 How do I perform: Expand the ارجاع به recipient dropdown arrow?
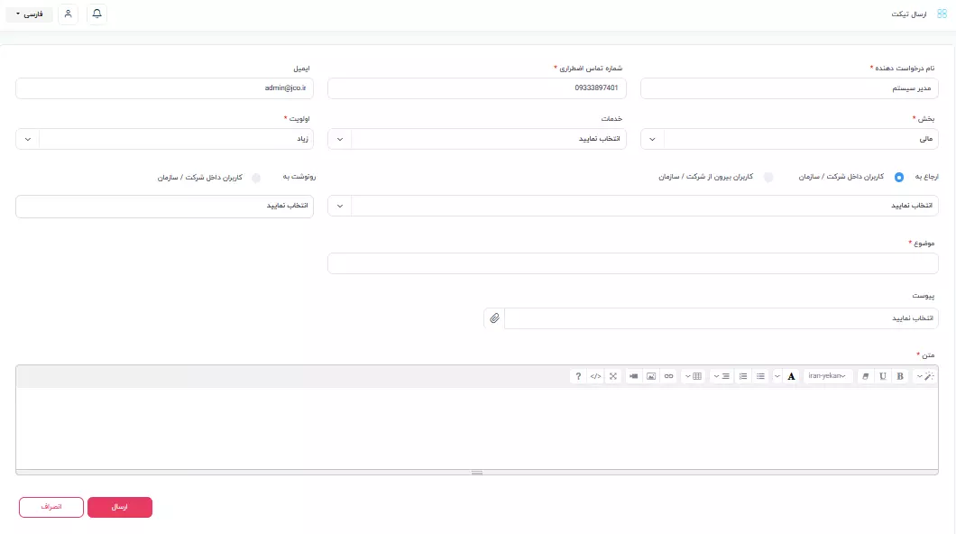pyautogui.click(x=340, y=206)
